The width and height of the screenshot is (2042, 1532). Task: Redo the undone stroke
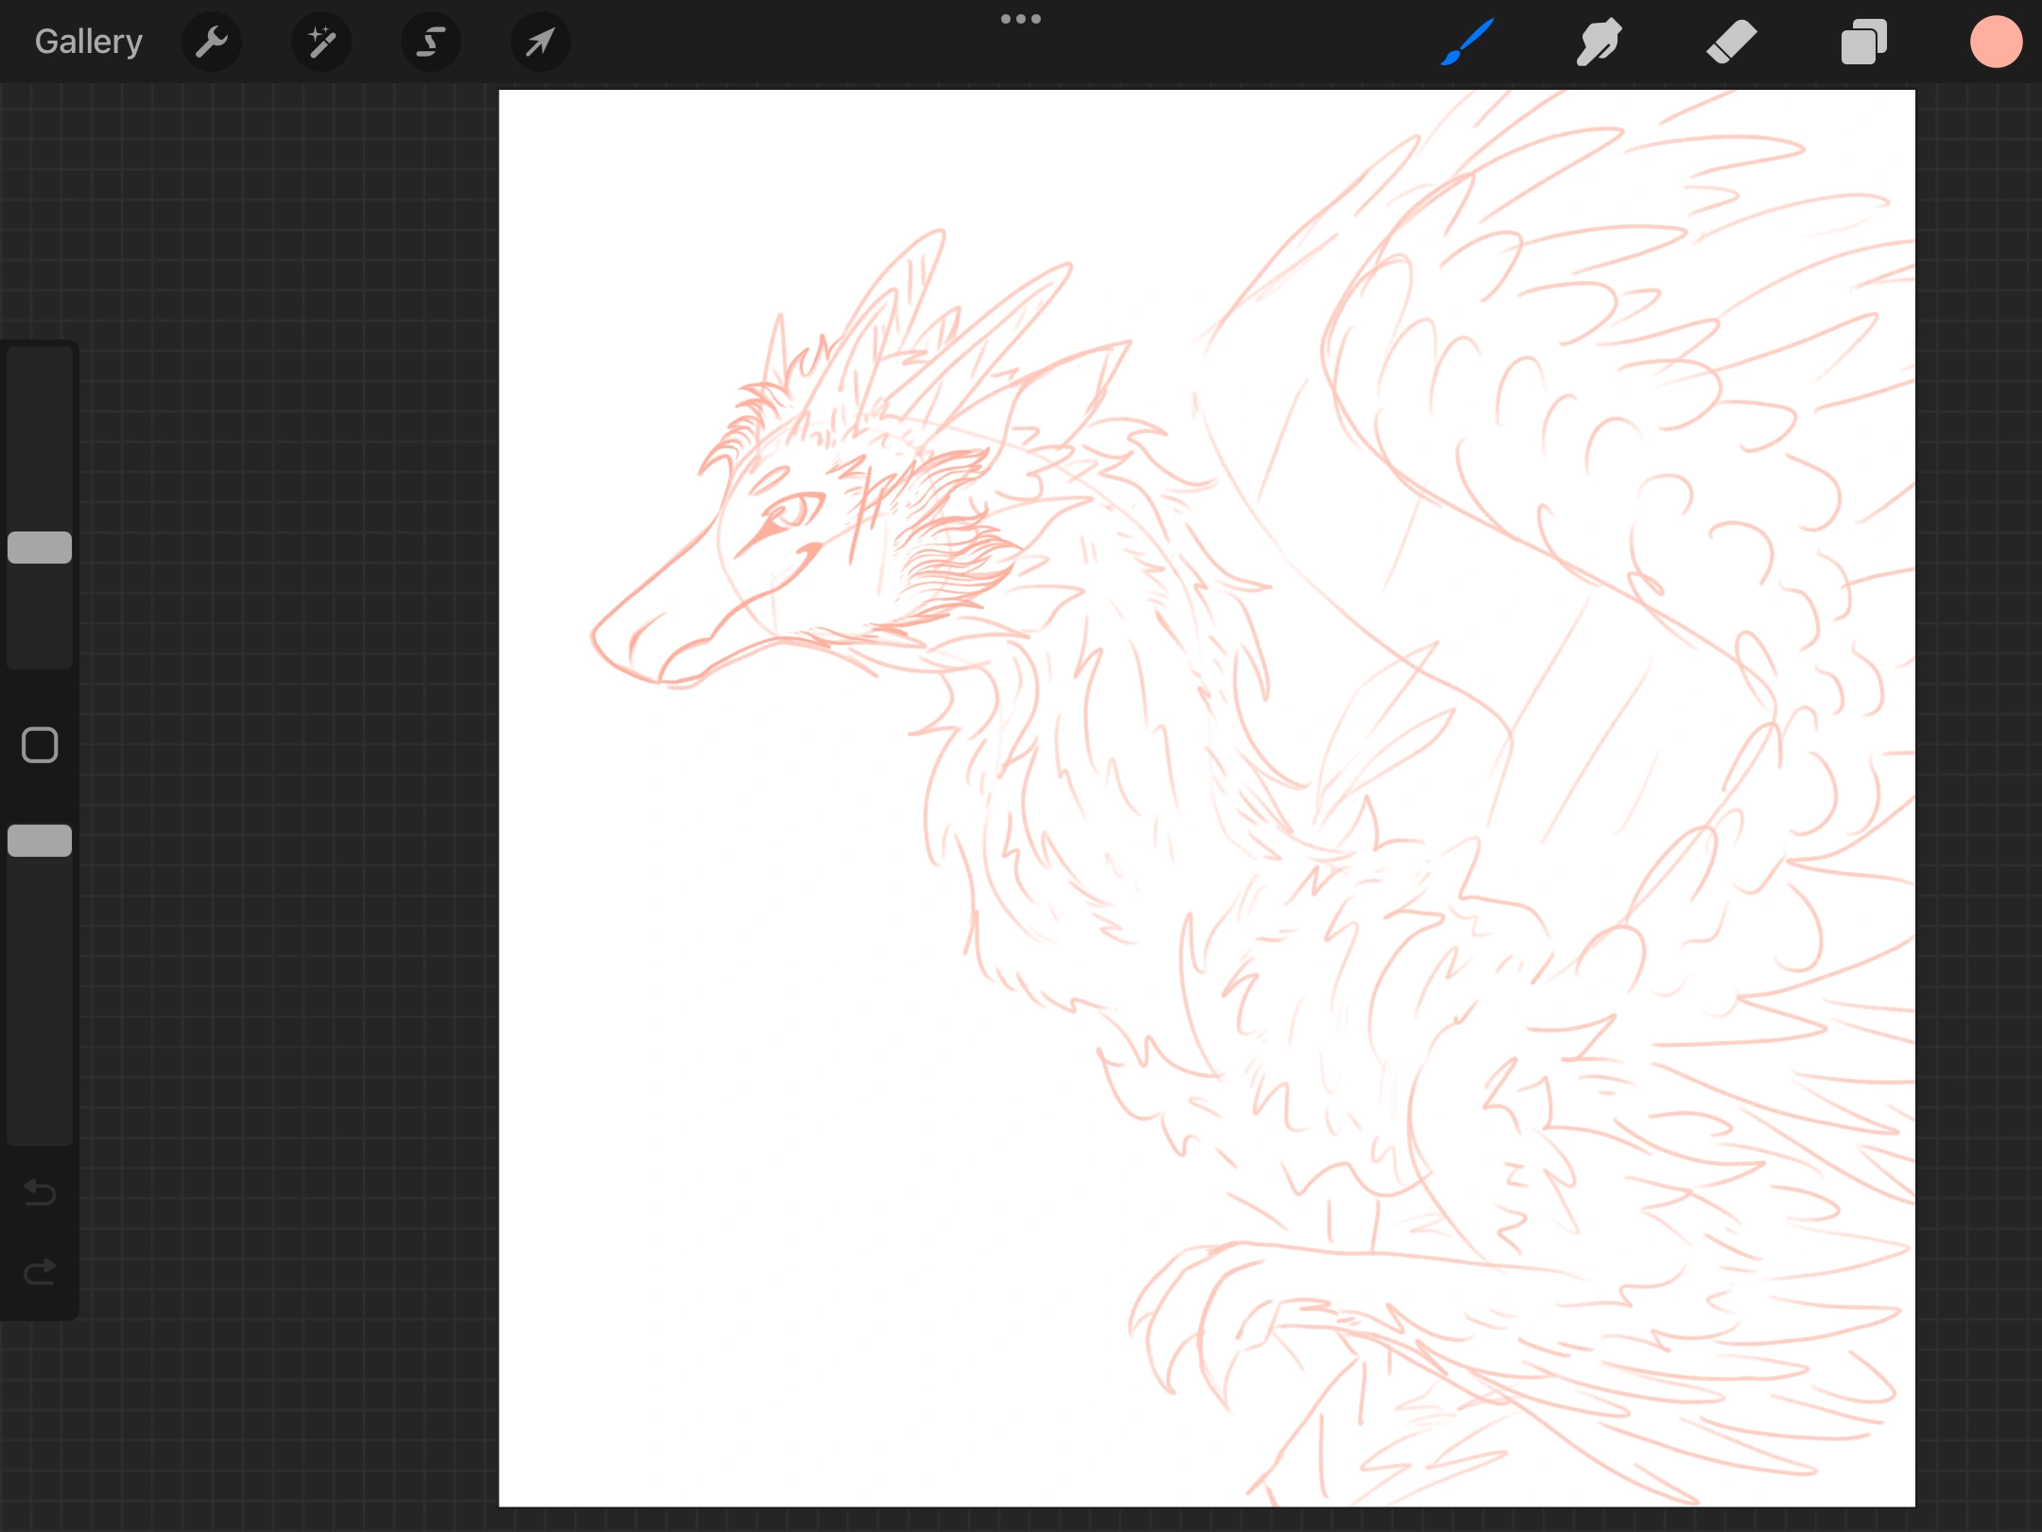[39, 1269]
